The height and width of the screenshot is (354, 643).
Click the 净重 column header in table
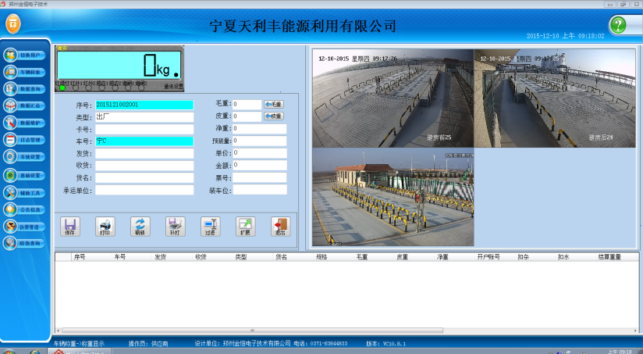(x=442, y=256)
